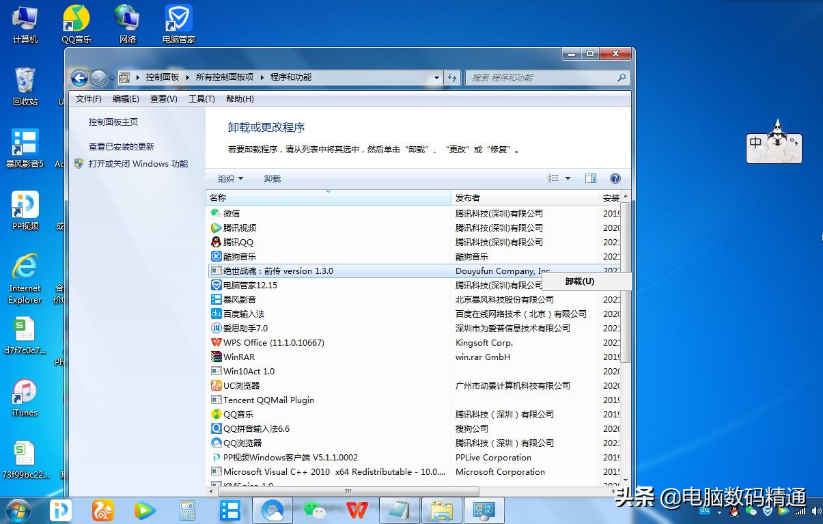Open the PP视频 desktop shortcut
This screenshot has height=524, width=823.
(25, 210)
